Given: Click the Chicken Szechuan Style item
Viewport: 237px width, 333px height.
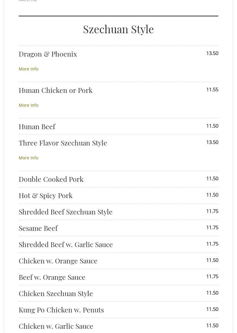Looking at the screenshot, I should click(56, 293).
